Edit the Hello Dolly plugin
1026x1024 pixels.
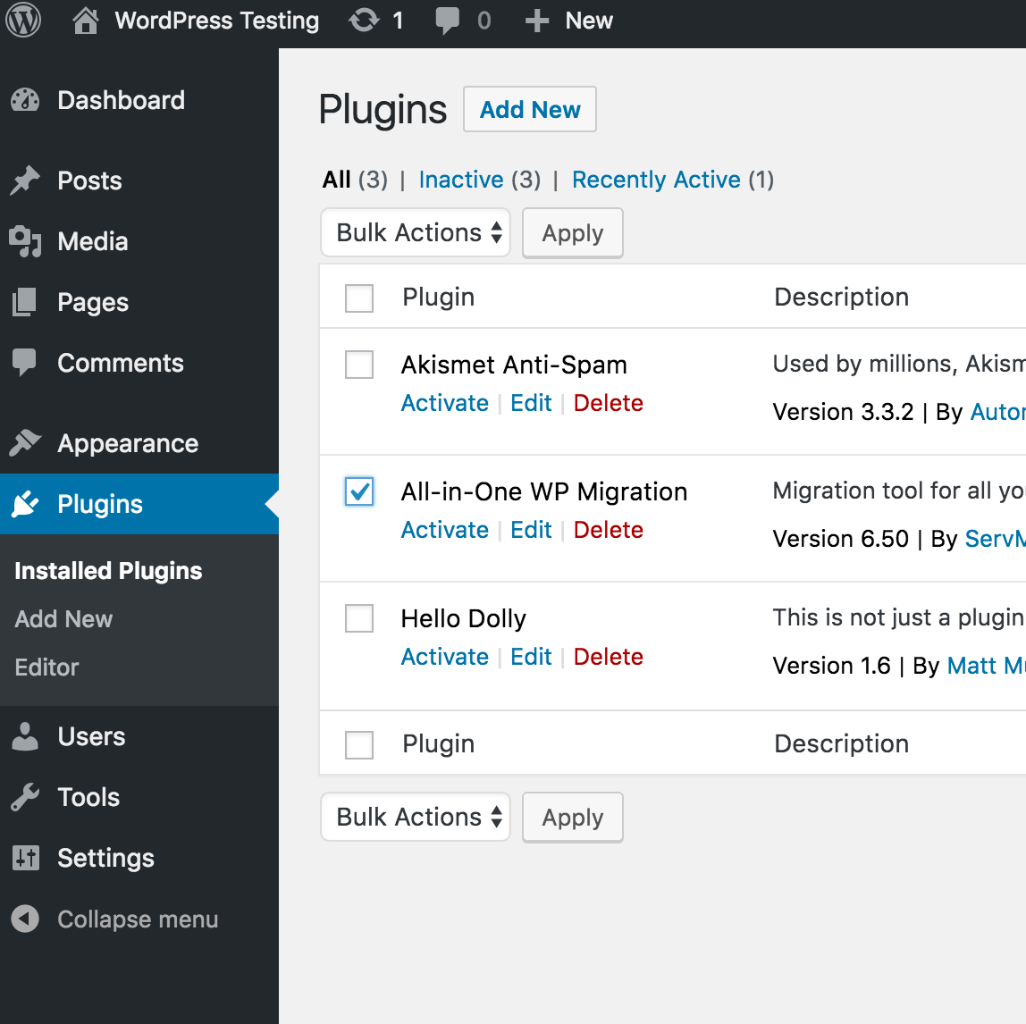531,657
